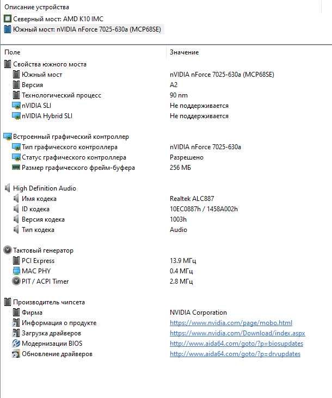
Task: Click the 'Realtek ALC887' codec name value
Action: (x=192, y=199)
